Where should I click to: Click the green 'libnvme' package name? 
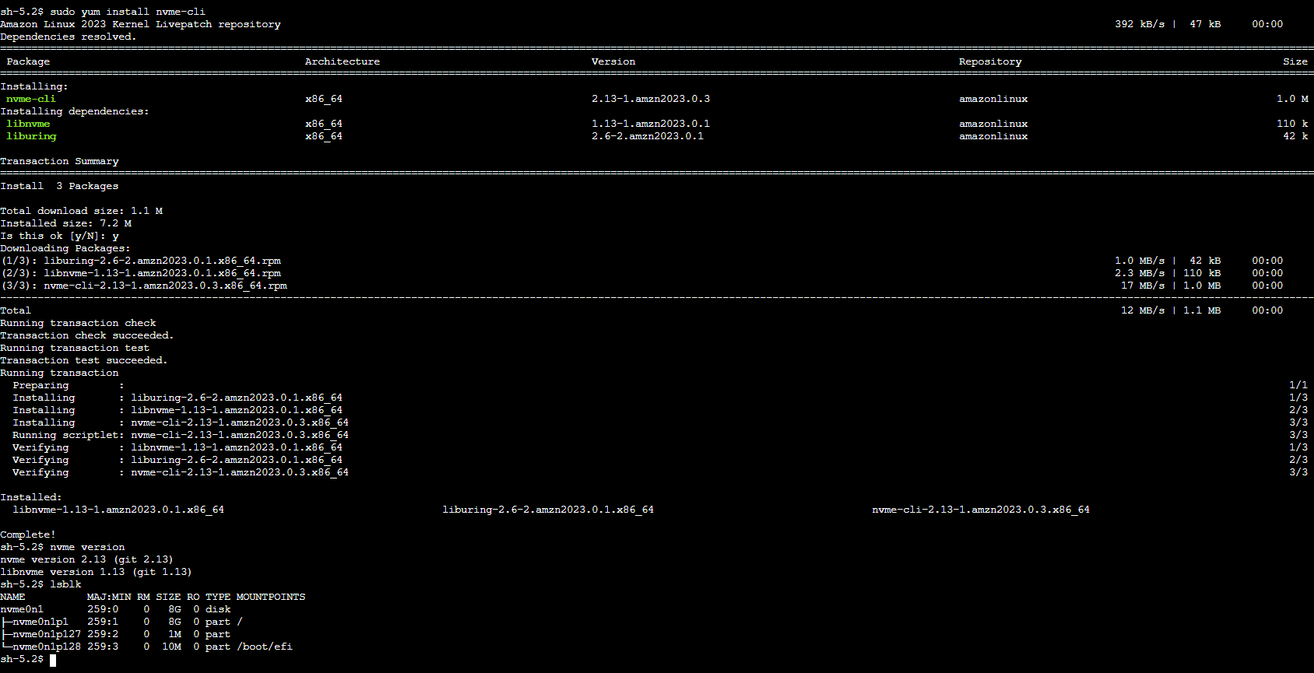pos(28,124)
